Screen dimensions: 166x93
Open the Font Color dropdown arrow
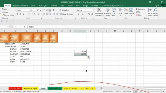[41, 14]
